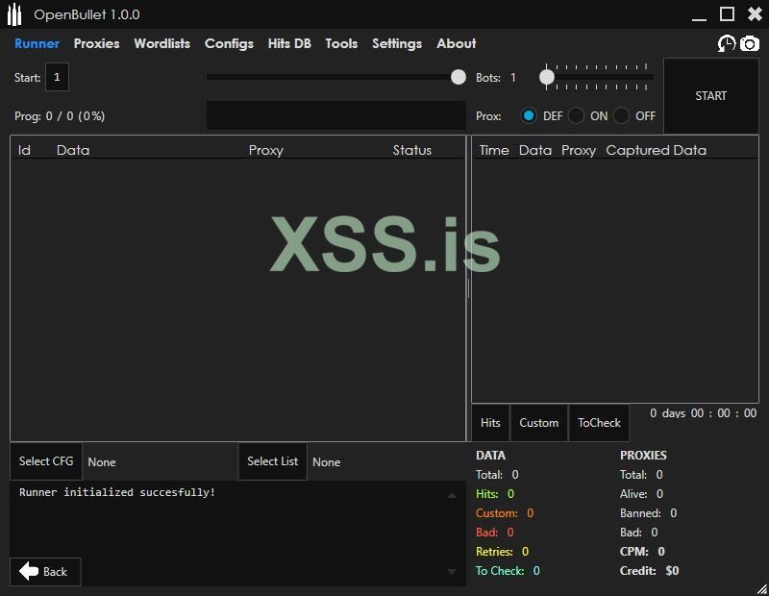This screenshot has width=769, height=596.
Task: Select the DEF proxy radio option
Action: pyautogui.click(x=529, y=115)
